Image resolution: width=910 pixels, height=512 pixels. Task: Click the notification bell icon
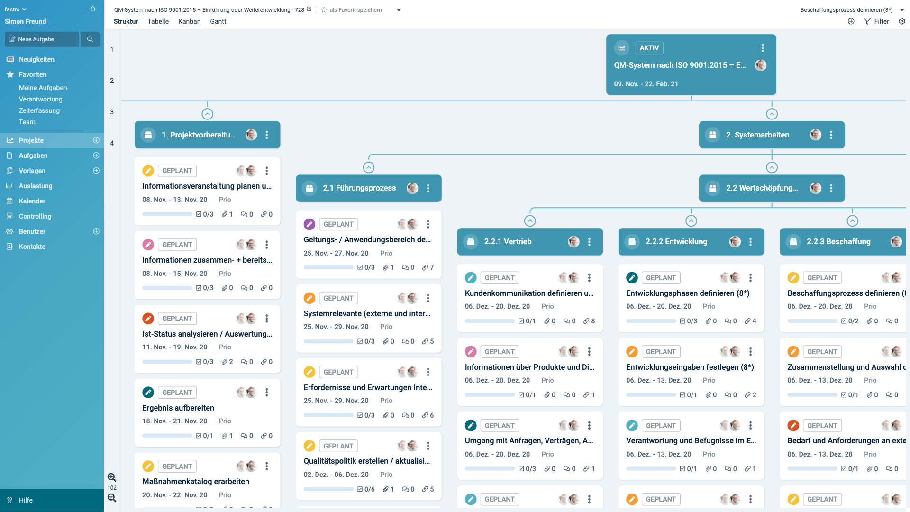(93, 9)
